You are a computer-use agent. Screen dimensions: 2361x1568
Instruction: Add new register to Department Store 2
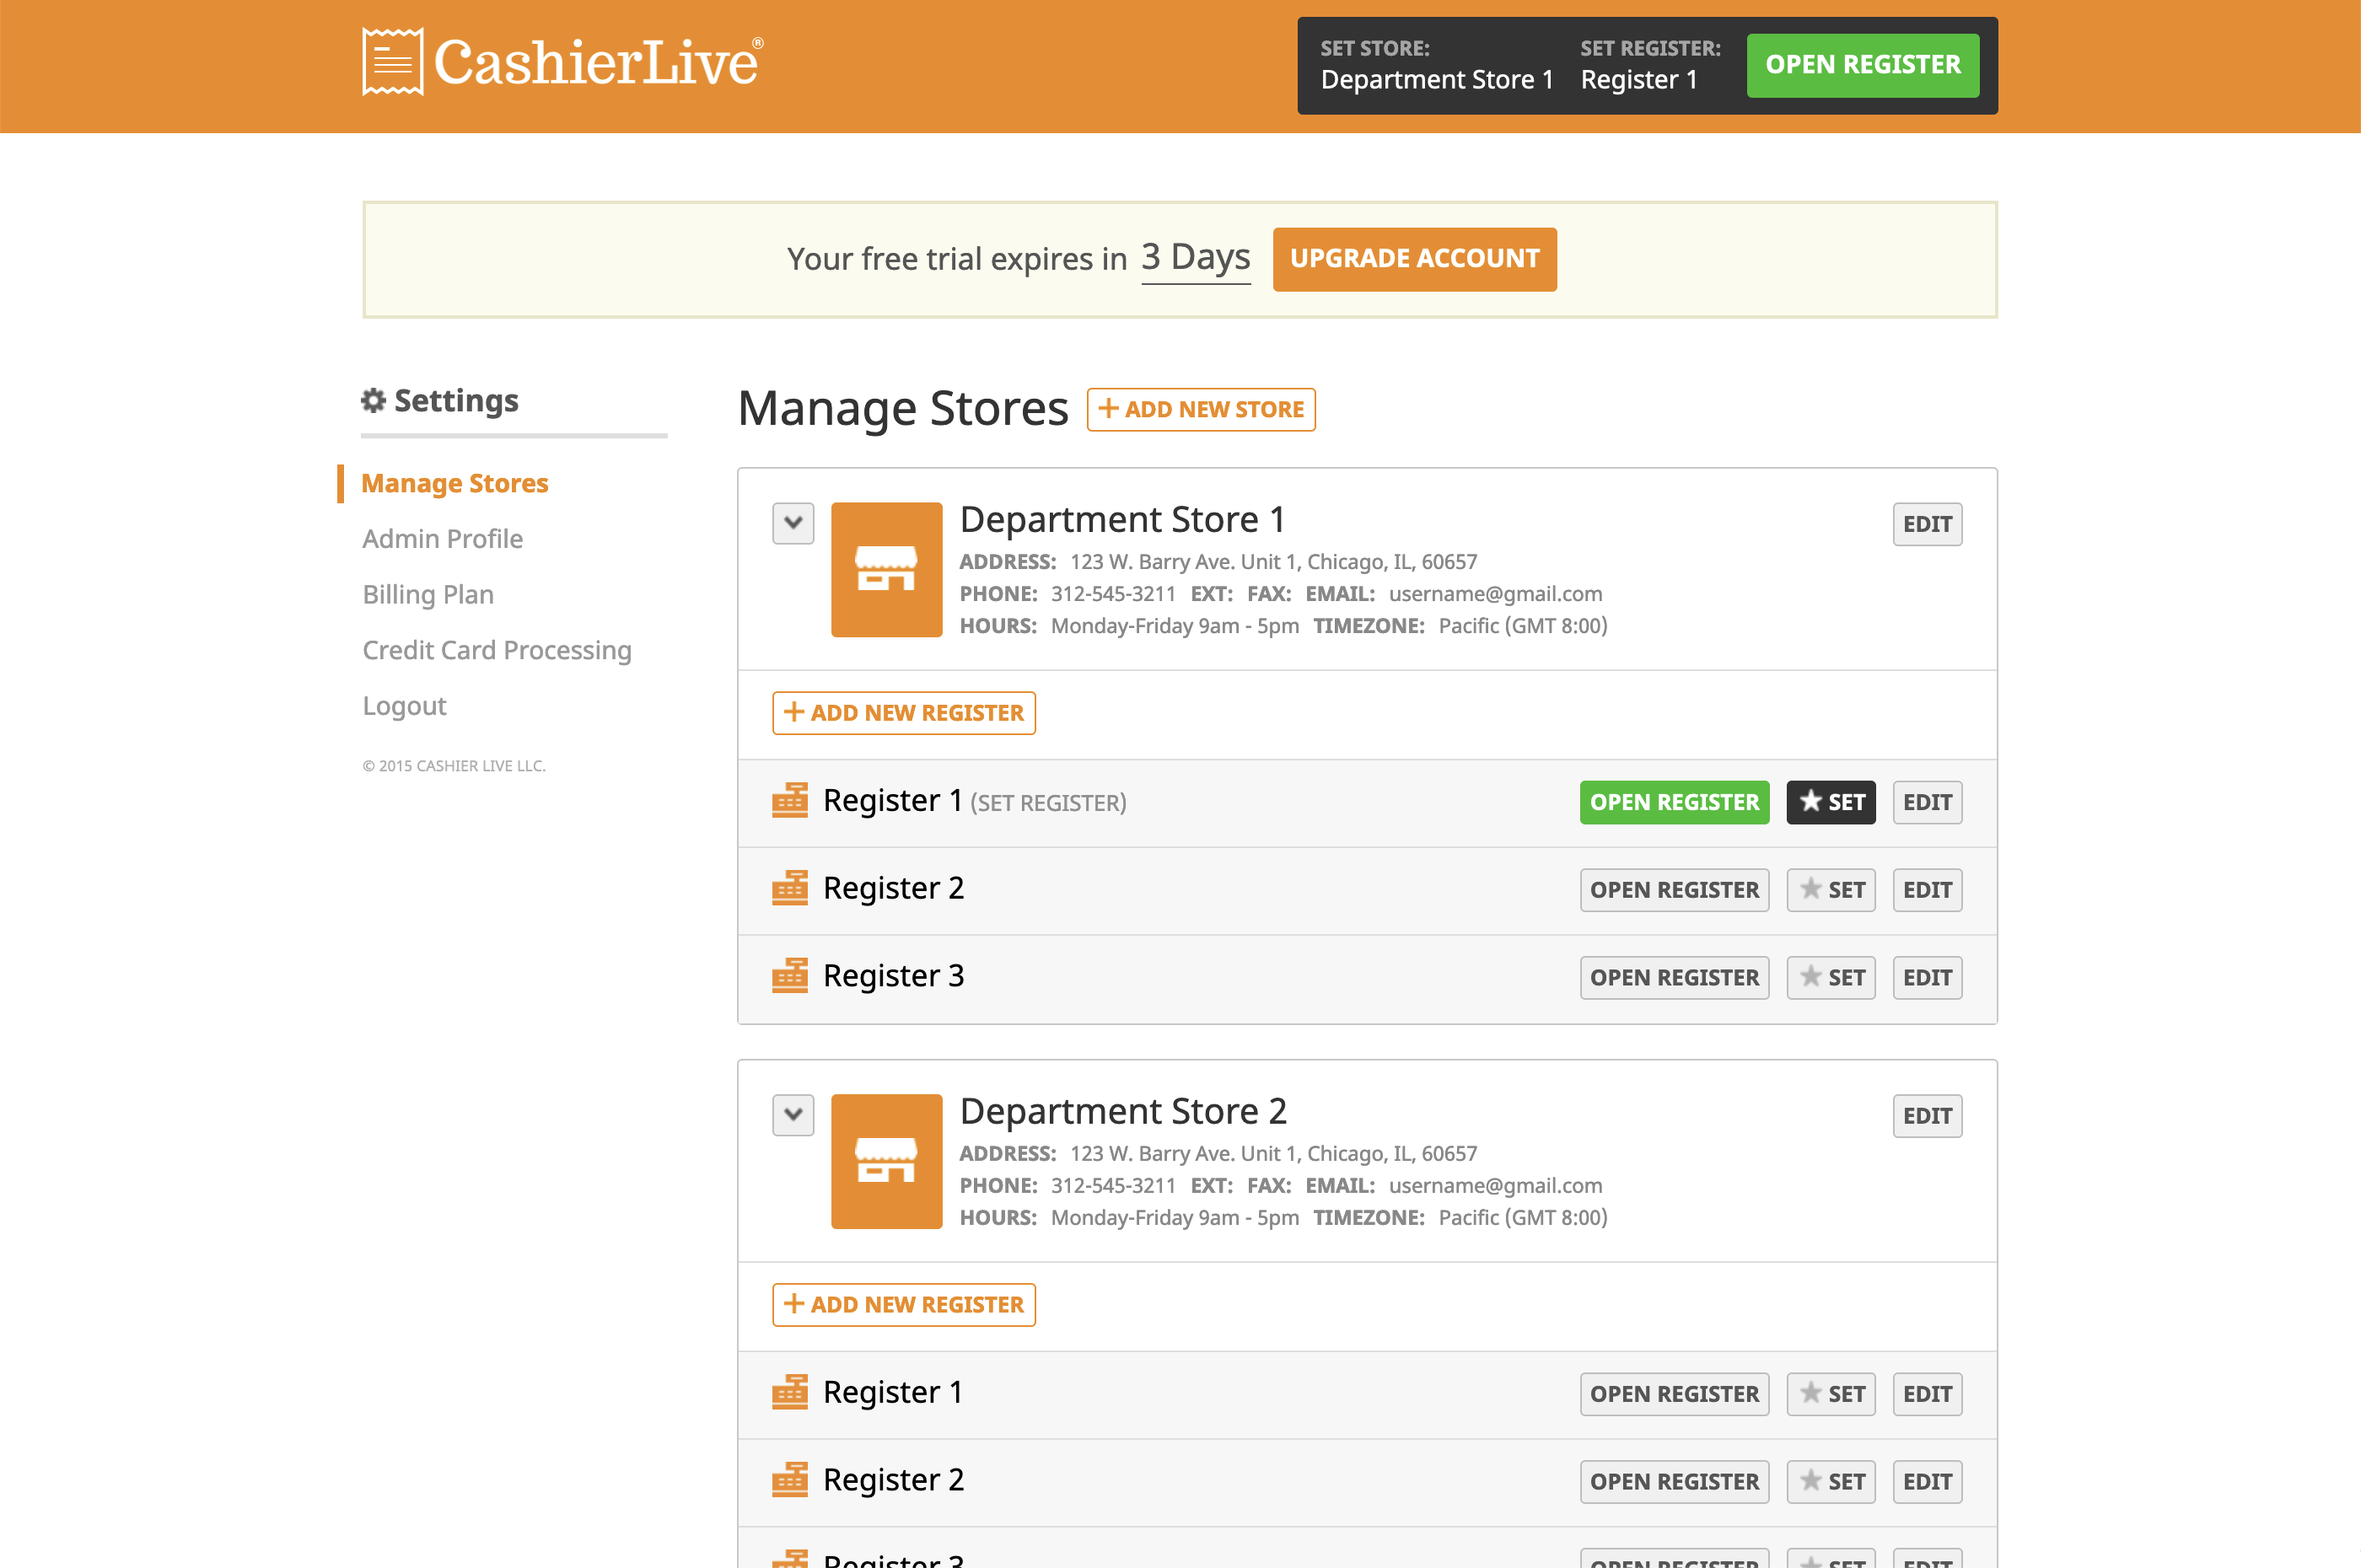point(904,1305)
